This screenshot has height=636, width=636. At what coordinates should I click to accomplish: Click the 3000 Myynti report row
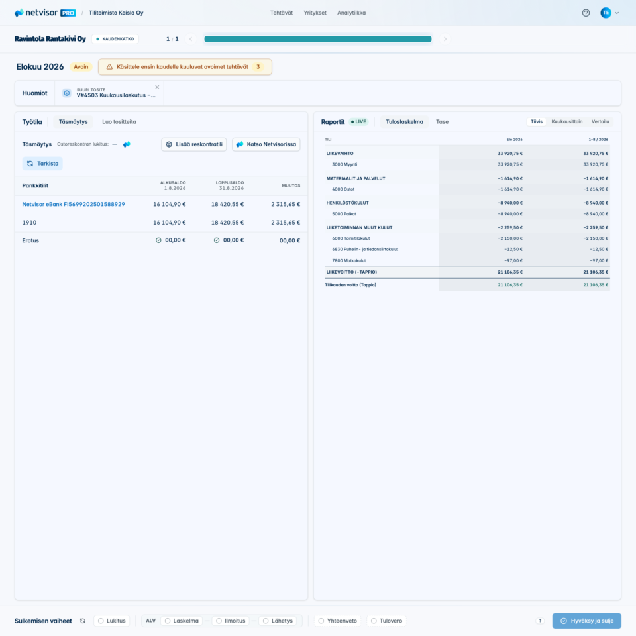tap(467, 165)
